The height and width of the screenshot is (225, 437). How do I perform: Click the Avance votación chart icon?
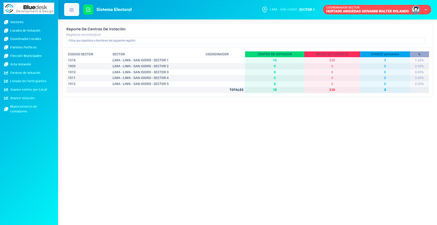[x=6, y=98]
